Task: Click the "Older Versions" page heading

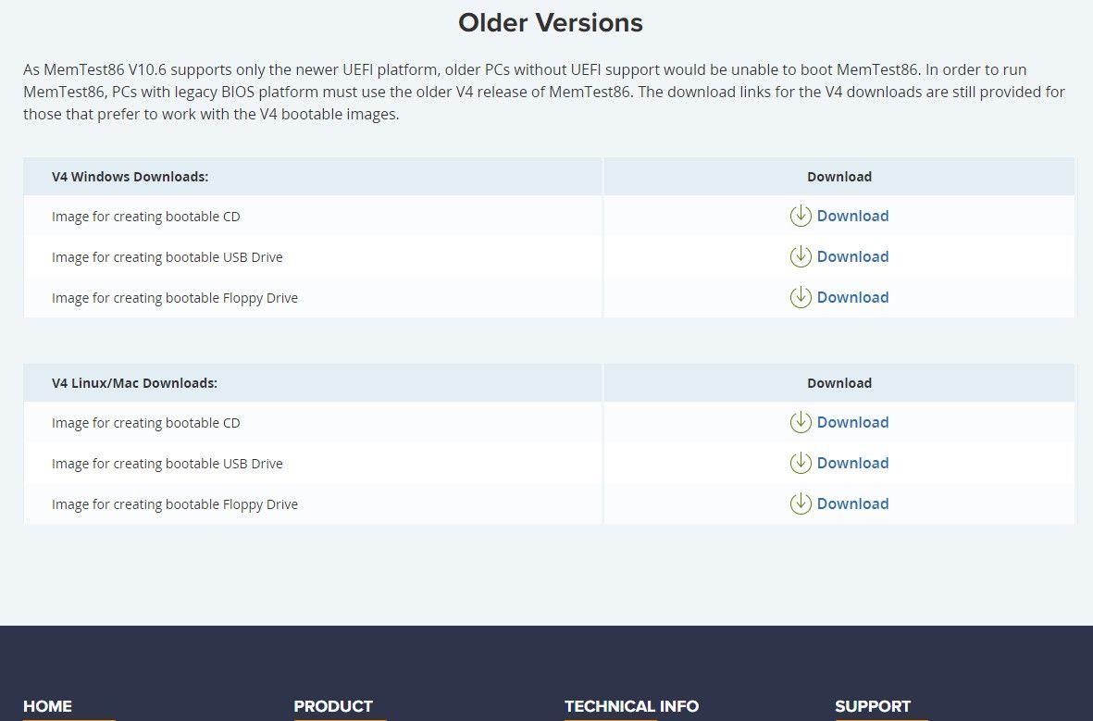Action: [550, 22]
